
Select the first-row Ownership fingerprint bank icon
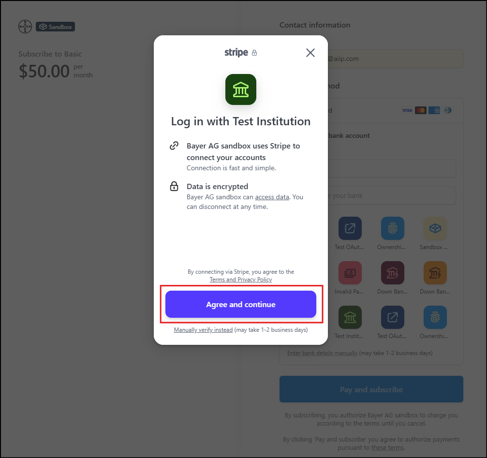(393, 228)
